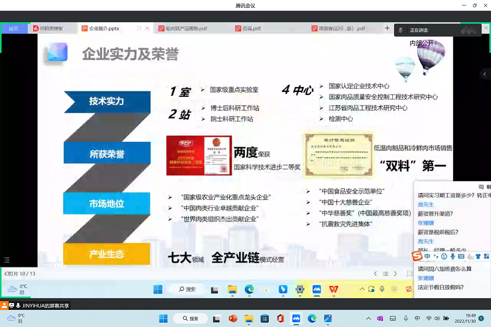The width and height of the screenshot is (491, 327).
Task: Toggle Sogou Chinese/English input mode
Action: [427, 256]
